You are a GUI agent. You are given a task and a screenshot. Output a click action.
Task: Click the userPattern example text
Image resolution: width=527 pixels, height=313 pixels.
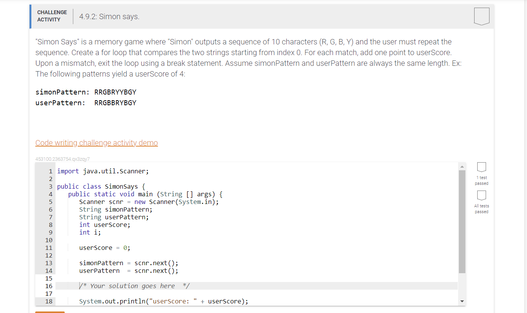tap(86, 103)
